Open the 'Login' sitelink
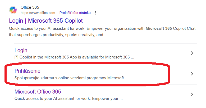 coord(21,50)
